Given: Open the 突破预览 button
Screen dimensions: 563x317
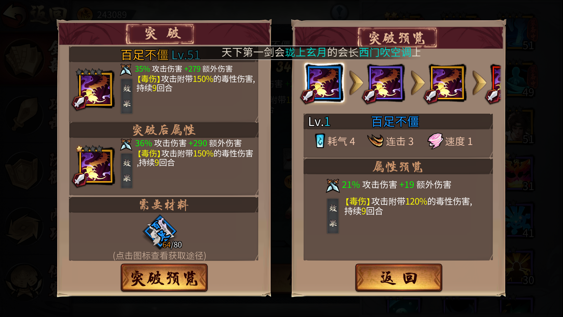Looking at the screenshot, I should tap(164, 278).
